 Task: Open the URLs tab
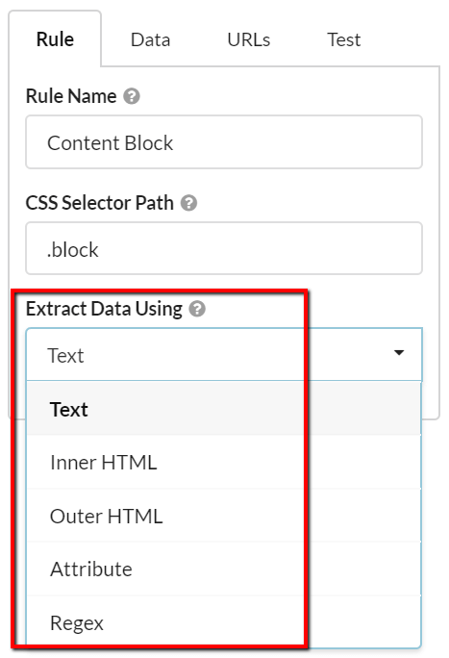249,39
